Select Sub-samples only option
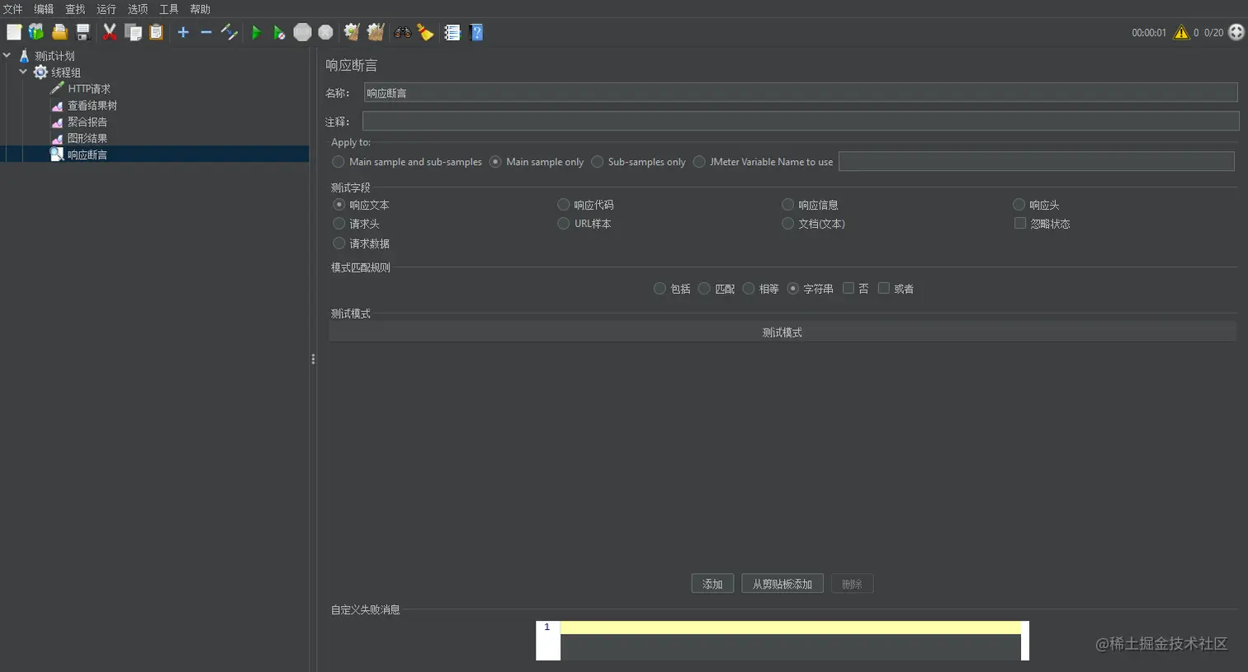Screen dimensions: 1248x672 coord(598,162)
